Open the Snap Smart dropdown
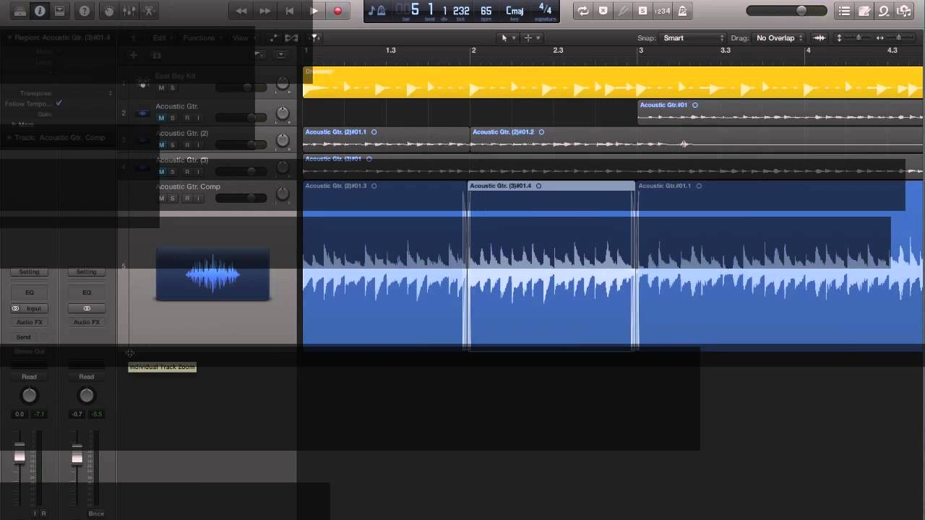Image resolution: width=925 pixels, height=520 pixels. pyautogui.click(x=693, y=38)
